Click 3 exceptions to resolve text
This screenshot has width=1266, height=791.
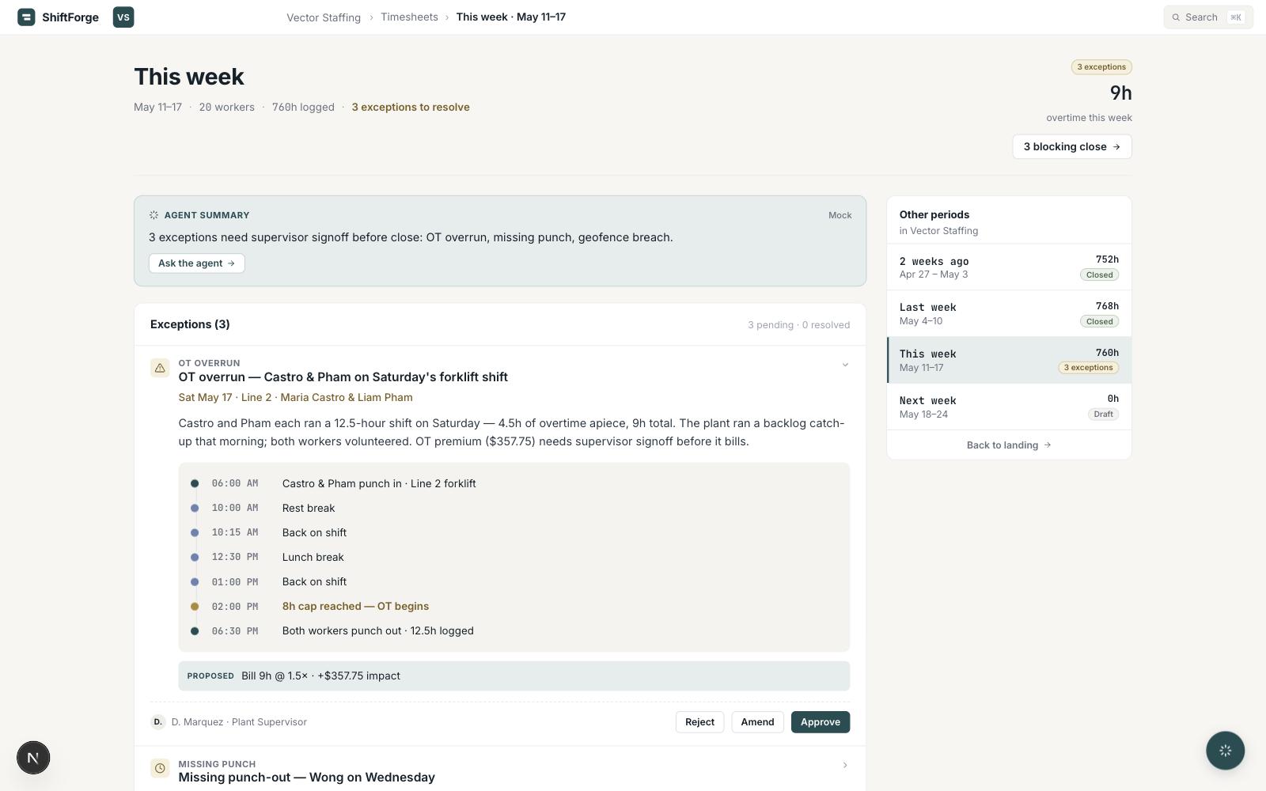pos(411,108)
